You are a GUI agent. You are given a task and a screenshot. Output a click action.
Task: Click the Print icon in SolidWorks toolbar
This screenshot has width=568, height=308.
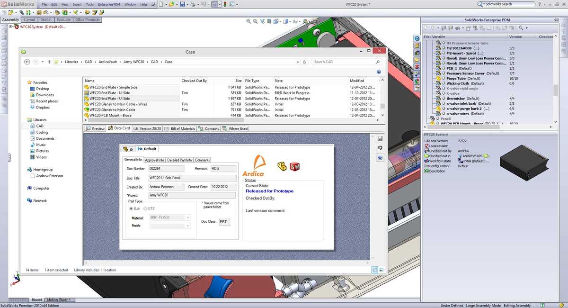click(193, 4)
